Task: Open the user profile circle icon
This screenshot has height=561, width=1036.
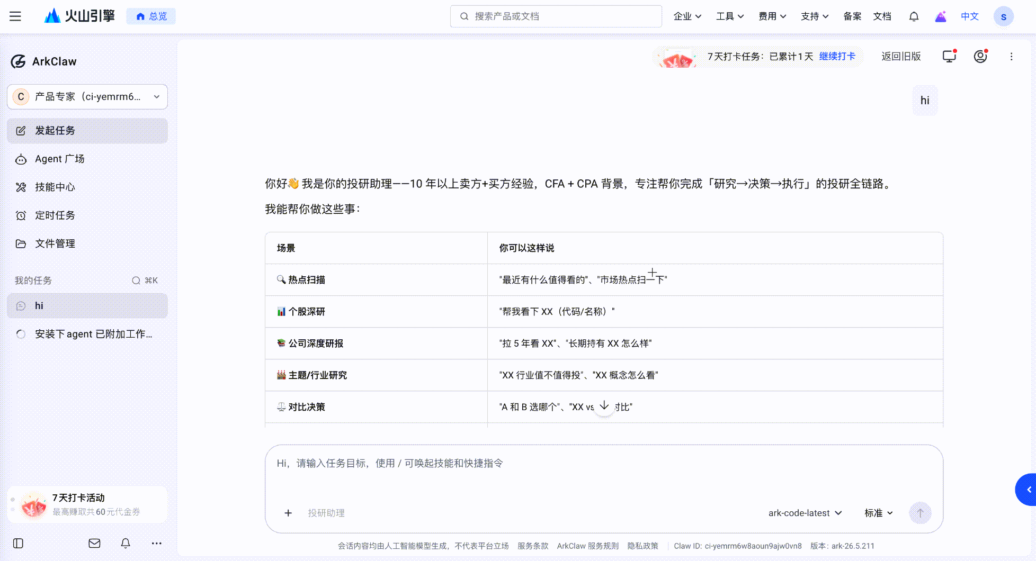Action: [x=980, y=57]
